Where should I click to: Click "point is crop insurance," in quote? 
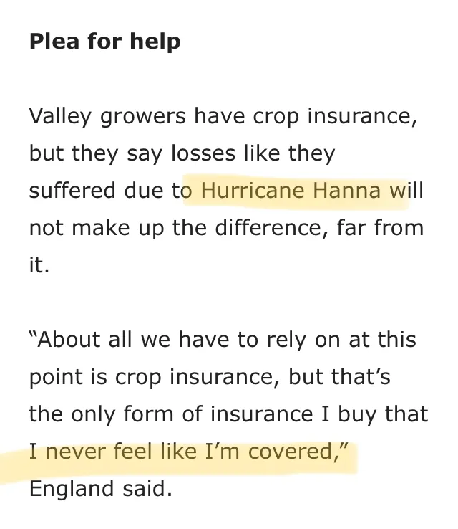pos(155,377)
